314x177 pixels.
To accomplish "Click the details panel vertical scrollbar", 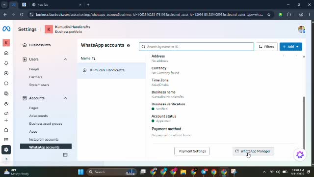I will coord(304,123).
